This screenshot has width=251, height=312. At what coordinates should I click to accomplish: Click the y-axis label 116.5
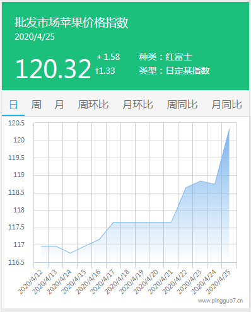point(16,262)
